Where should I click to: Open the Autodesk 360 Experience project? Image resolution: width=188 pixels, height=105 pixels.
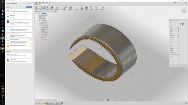(x=19, y=23)
